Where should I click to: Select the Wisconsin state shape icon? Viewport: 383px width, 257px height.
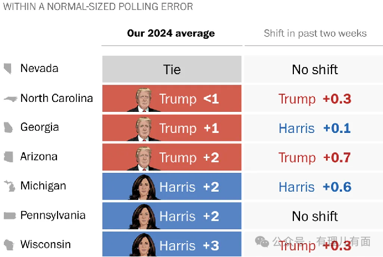coord(9,244)
